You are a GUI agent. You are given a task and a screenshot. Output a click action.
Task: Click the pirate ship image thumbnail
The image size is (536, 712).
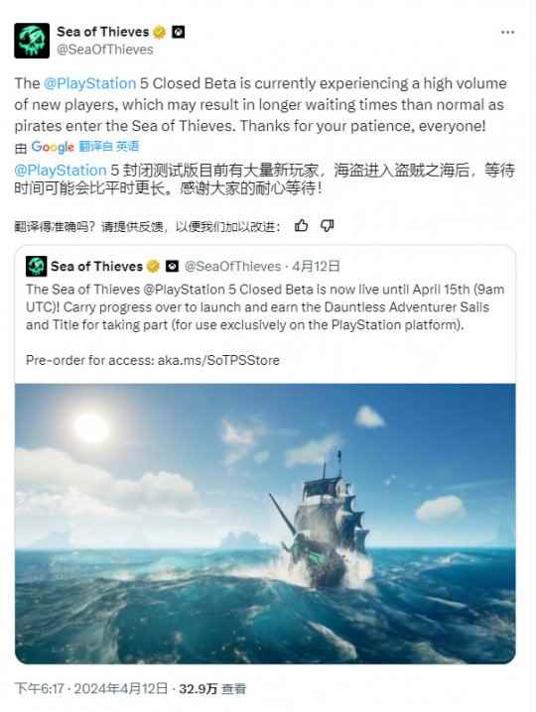pos(265,524)
